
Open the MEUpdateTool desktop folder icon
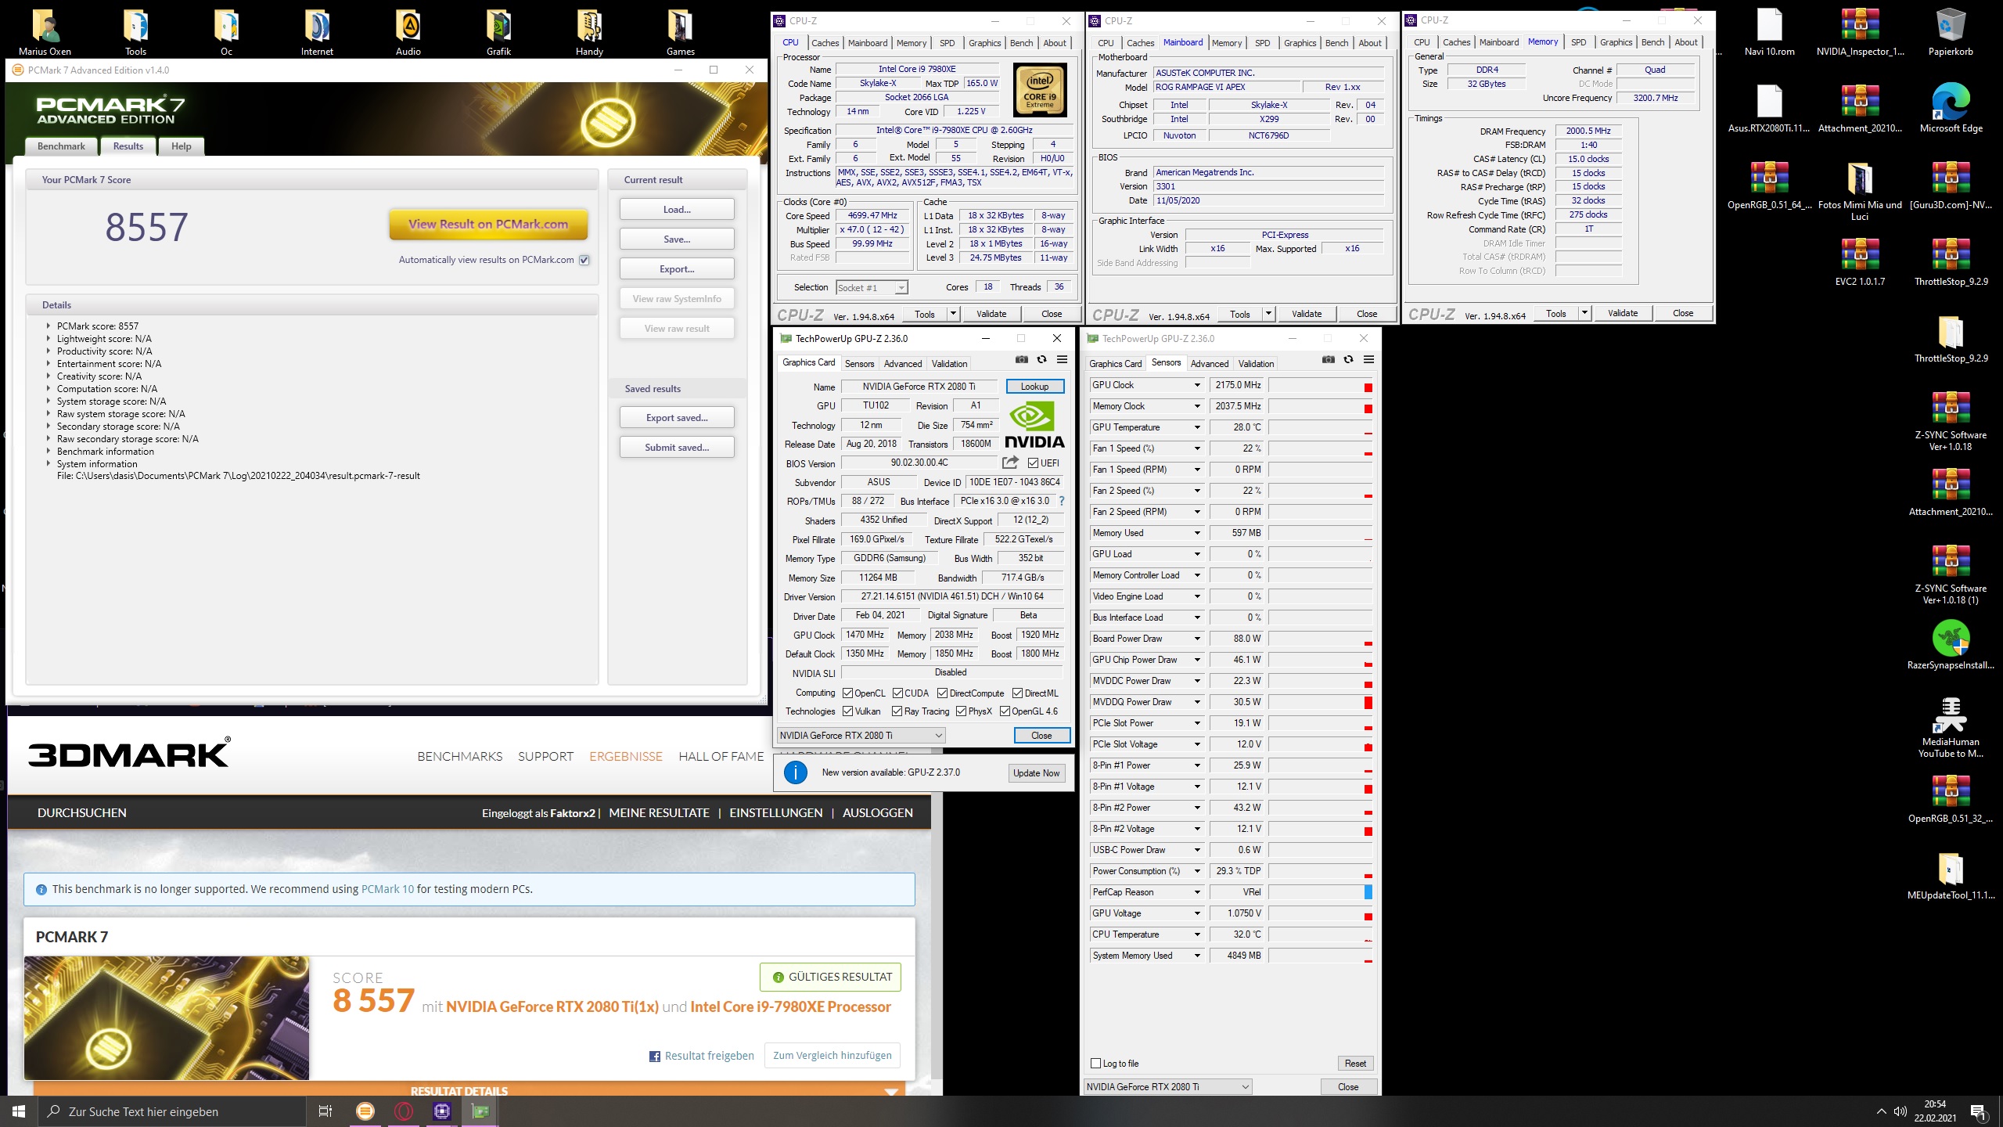pos(1951,875)
